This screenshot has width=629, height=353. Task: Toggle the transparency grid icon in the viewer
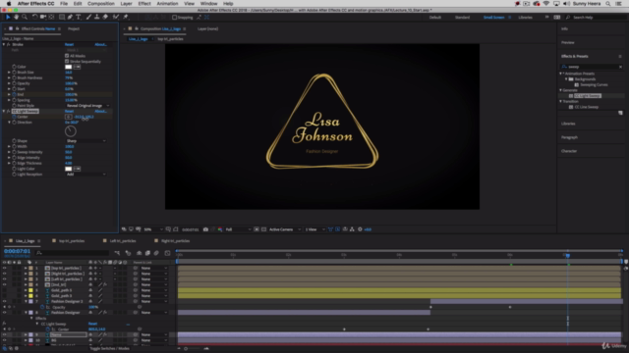[x=263, y=229]
